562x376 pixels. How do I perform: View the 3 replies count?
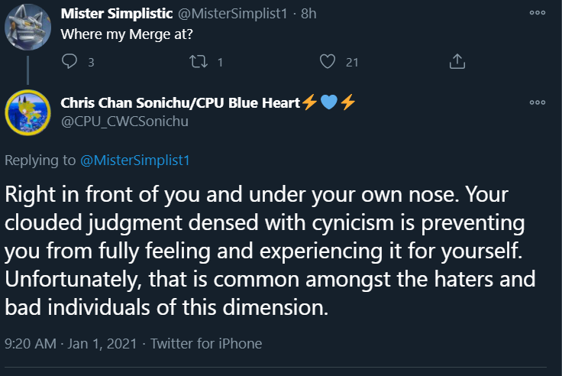(x=91, y=63)
